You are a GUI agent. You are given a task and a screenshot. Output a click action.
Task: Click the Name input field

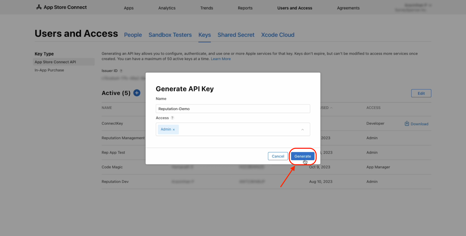233,109
